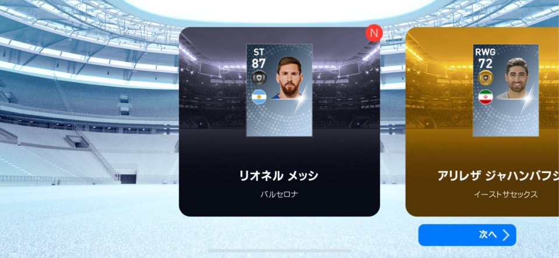Tap the black ball rarity badge icon
Screen dimensions: 559x258
point(259,77)
